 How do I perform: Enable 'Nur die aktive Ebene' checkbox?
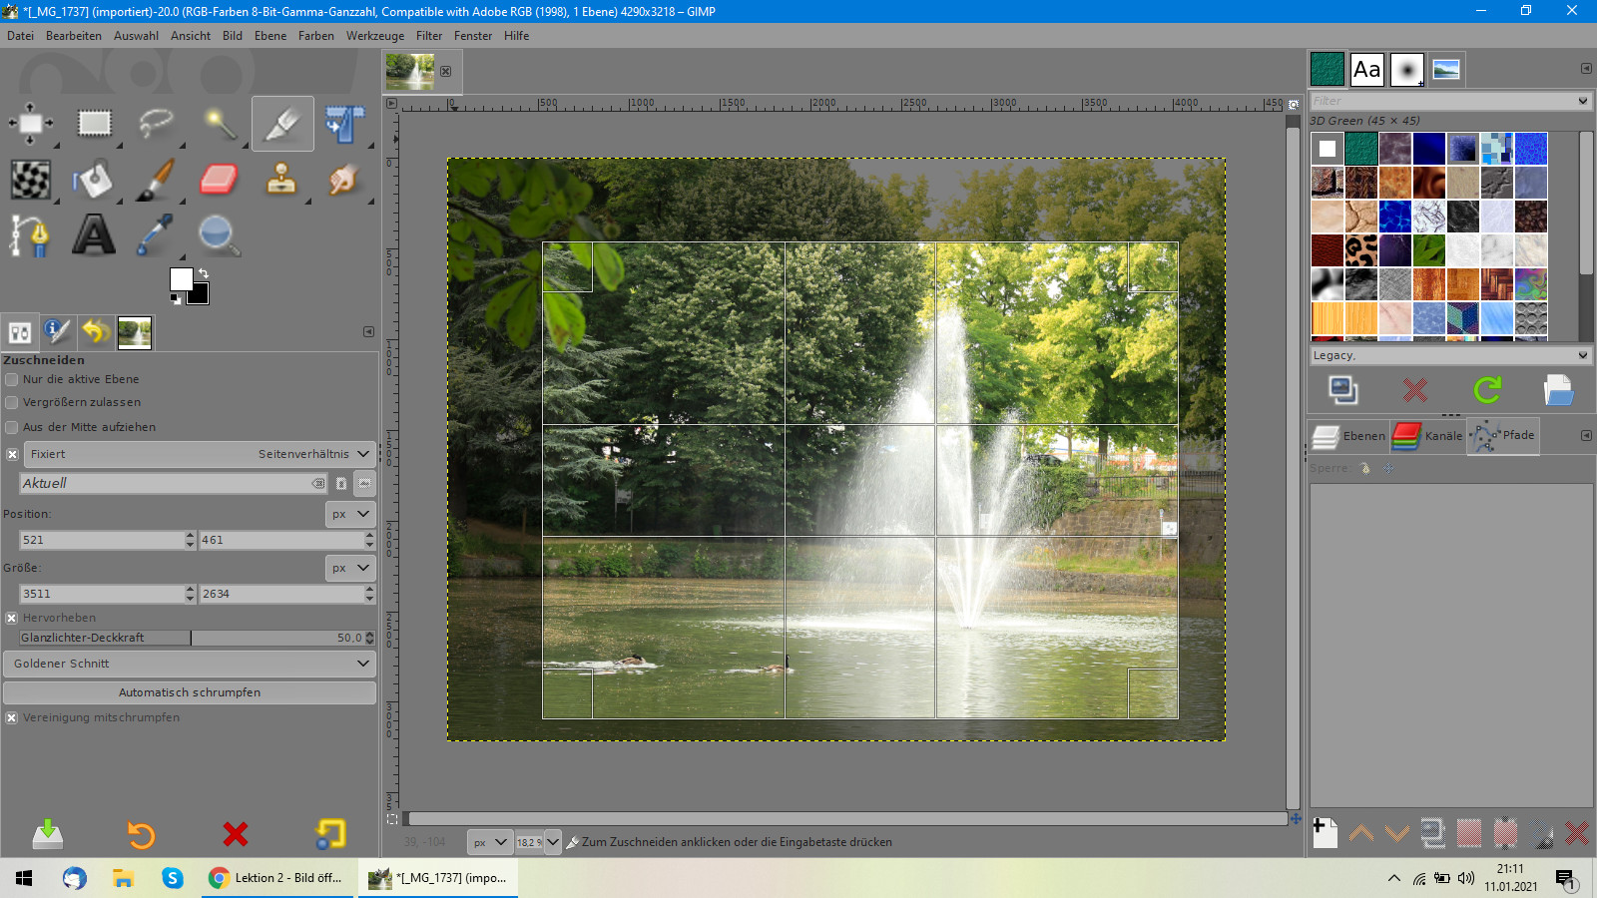tap(12, 379)
